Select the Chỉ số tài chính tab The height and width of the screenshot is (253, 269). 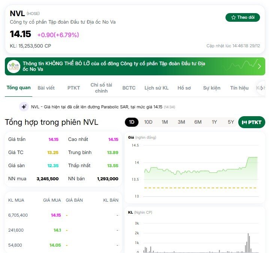101,88
